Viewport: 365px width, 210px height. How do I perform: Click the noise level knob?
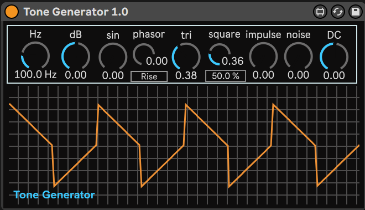(298, 56)
